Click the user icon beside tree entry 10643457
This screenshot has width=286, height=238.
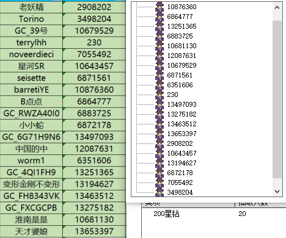[159, 153]
